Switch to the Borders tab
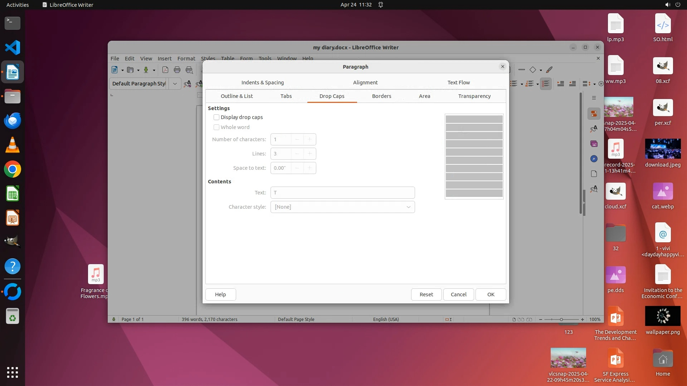The image size is (687, 386). pos(381,96)
